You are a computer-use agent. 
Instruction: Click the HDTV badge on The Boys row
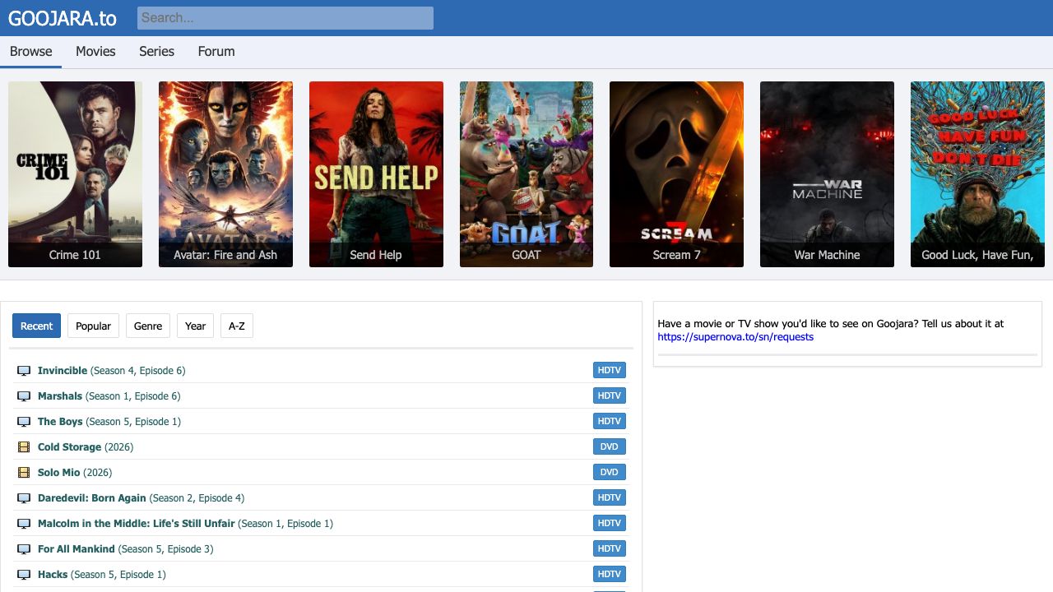[x=610, y=421]
